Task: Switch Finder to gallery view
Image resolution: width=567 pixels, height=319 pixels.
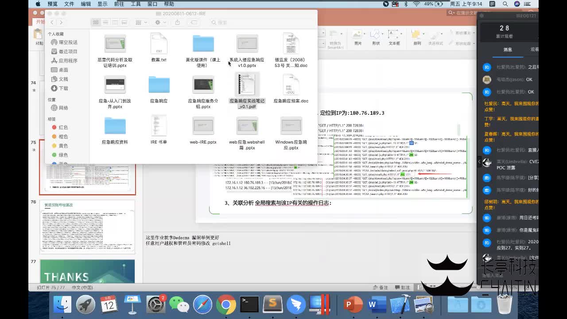Action: click(x=124, y=22)
